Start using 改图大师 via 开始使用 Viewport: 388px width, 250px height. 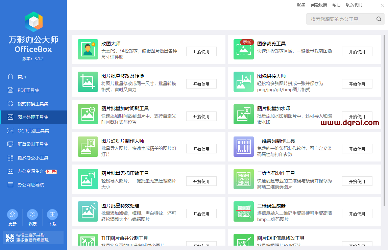[201, 51]
